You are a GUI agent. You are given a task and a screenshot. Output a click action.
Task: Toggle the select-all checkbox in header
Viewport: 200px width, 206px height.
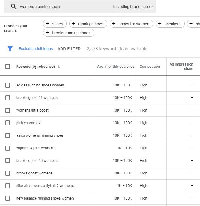click(8, 67)
